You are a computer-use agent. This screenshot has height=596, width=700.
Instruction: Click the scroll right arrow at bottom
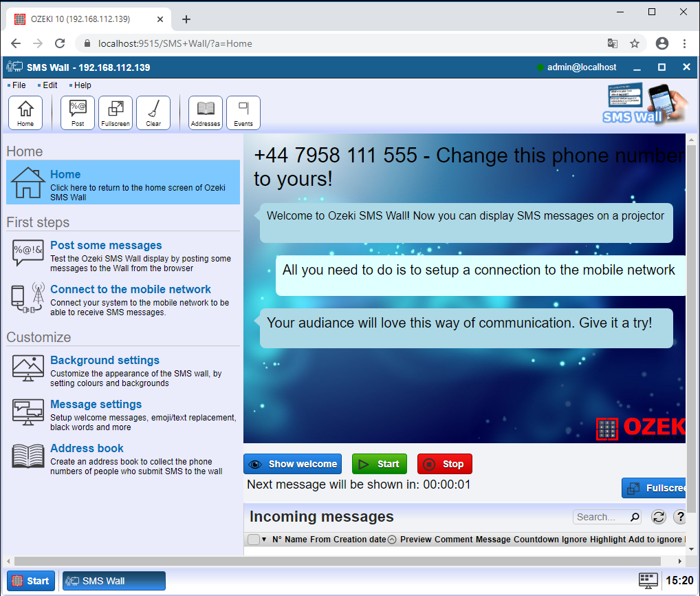tap(679, 561)
